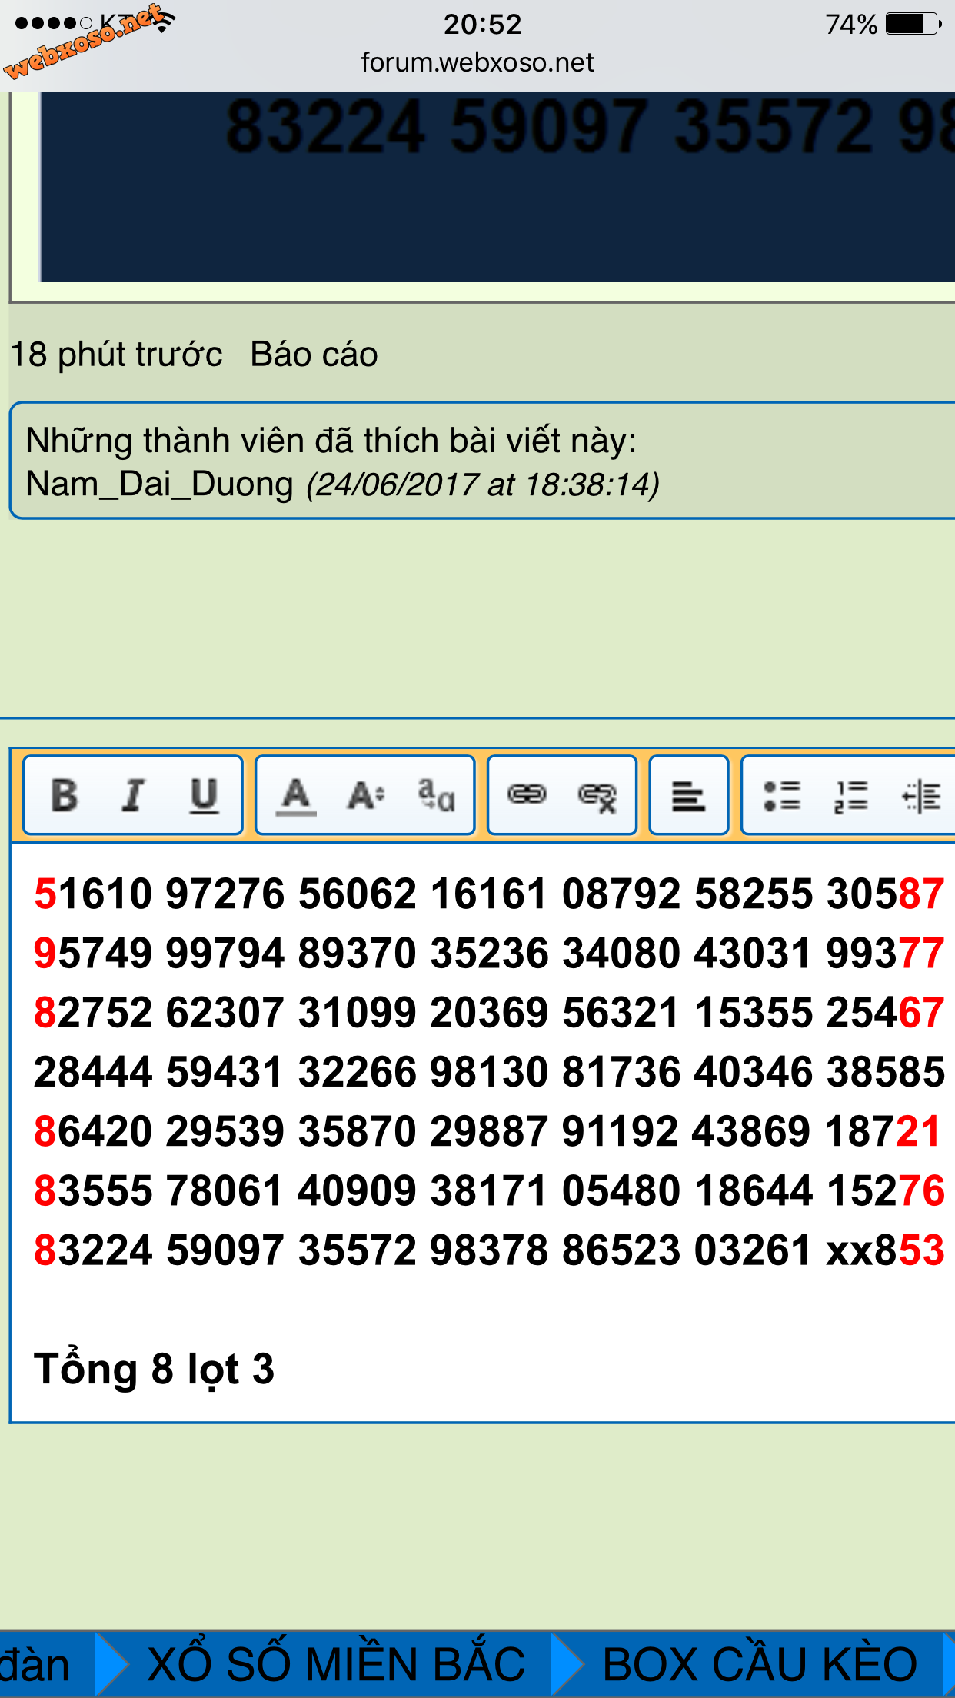Click into editor line starting 51610
The height and width of the screenshot is (1698, 955).
(x=489, y=894)
